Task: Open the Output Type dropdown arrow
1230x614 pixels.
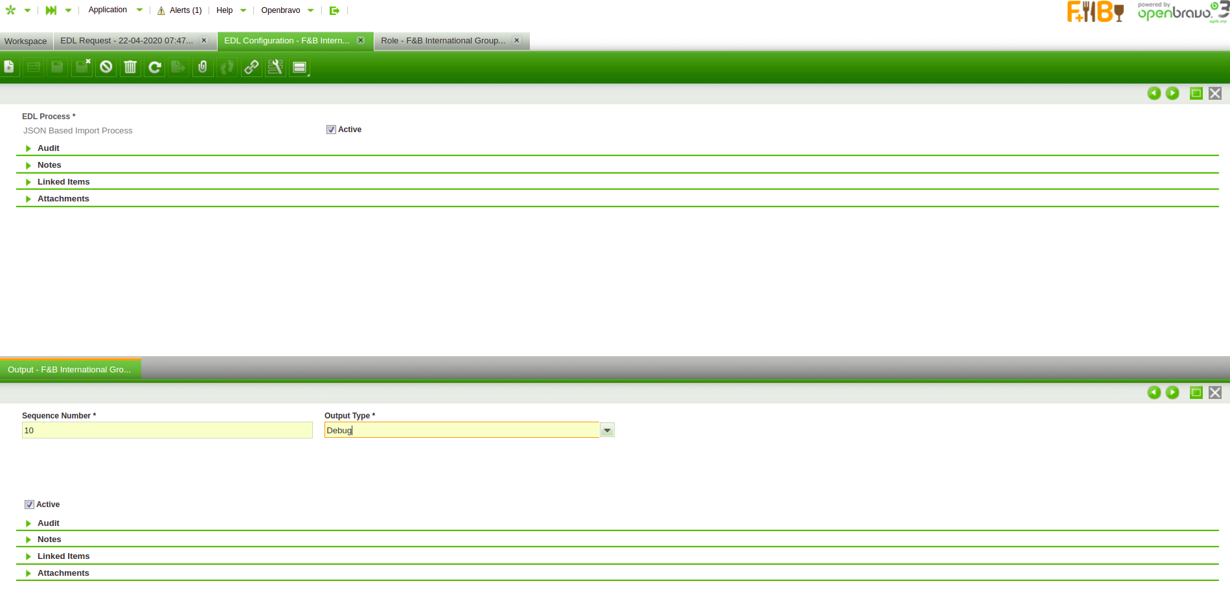Action: click(607, 430)
